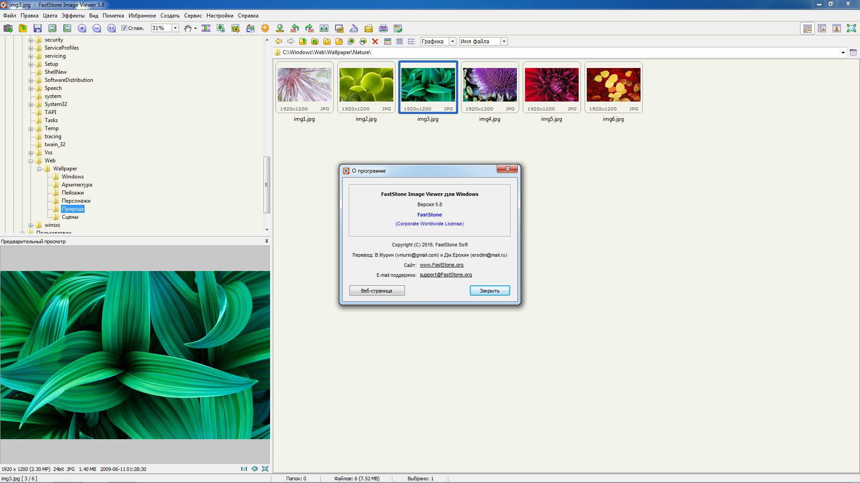Viewport: 860px width, 483px height.
Task: Select the Пейзажи folder in tree
Action: [73, 193]
